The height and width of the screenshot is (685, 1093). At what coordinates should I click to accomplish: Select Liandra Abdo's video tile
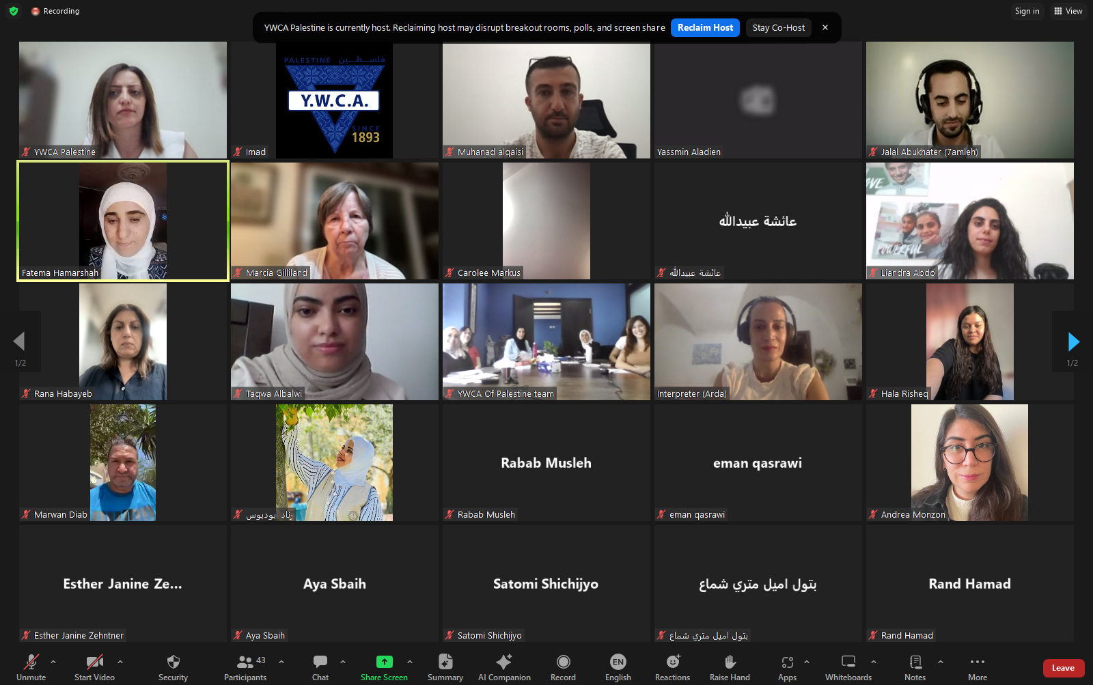970,221
